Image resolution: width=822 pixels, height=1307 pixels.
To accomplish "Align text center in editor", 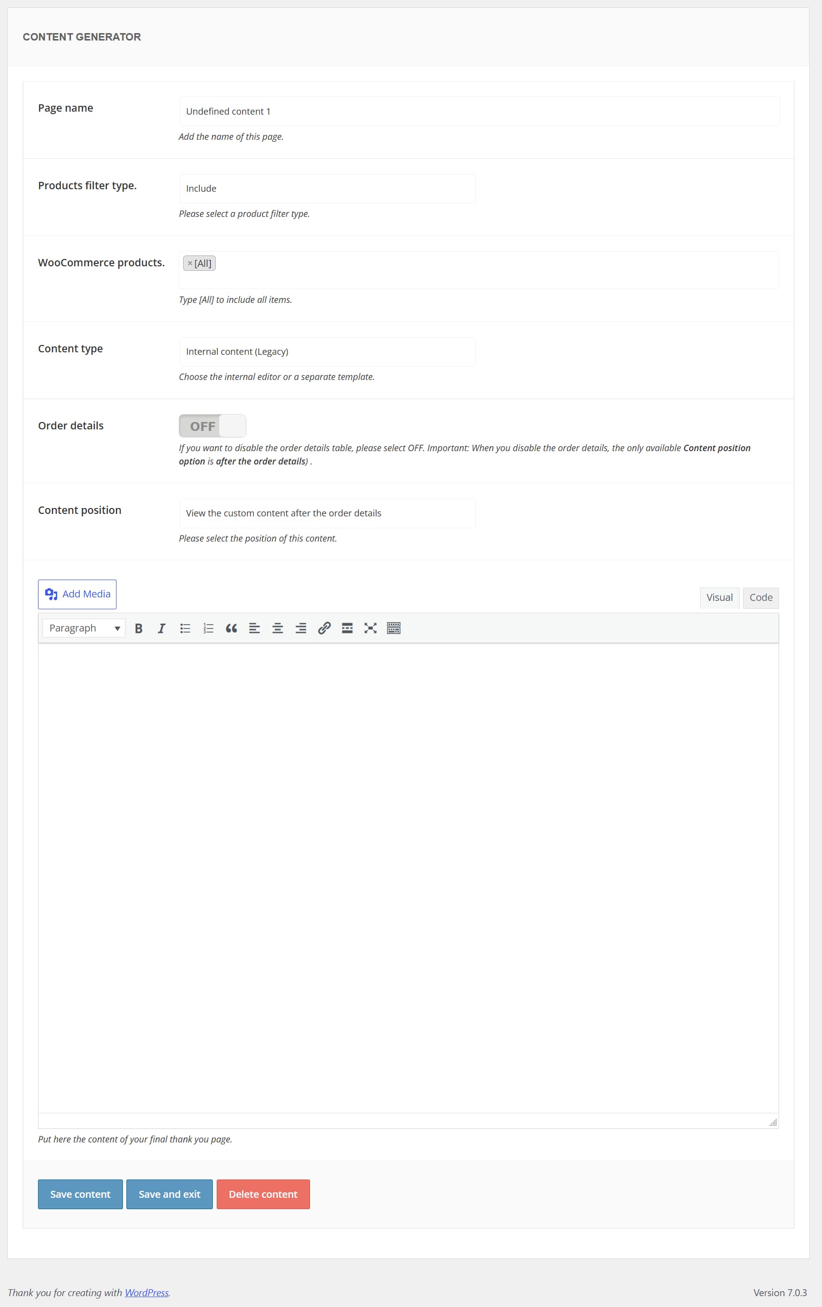I will (x=277, y=628).
